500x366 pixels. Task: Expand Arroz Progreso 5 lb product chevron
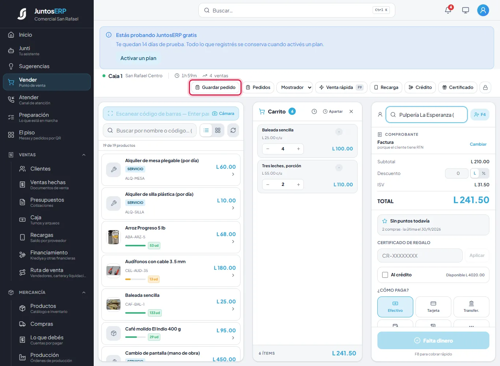pos(233,242)
